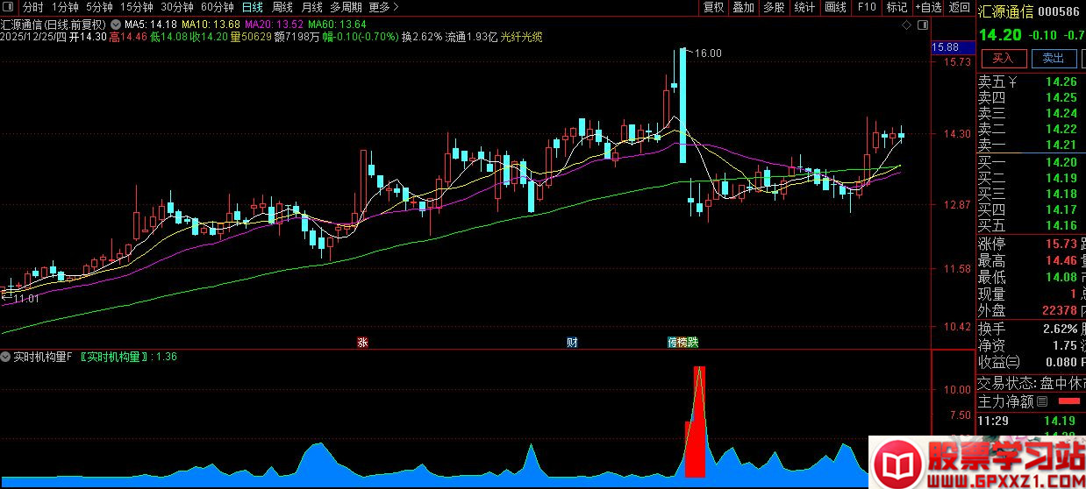Click the diamond marker icon above chart
The height and width of the screenshot is (489, 1086).
pyautogui.click(x=907, y=25)
